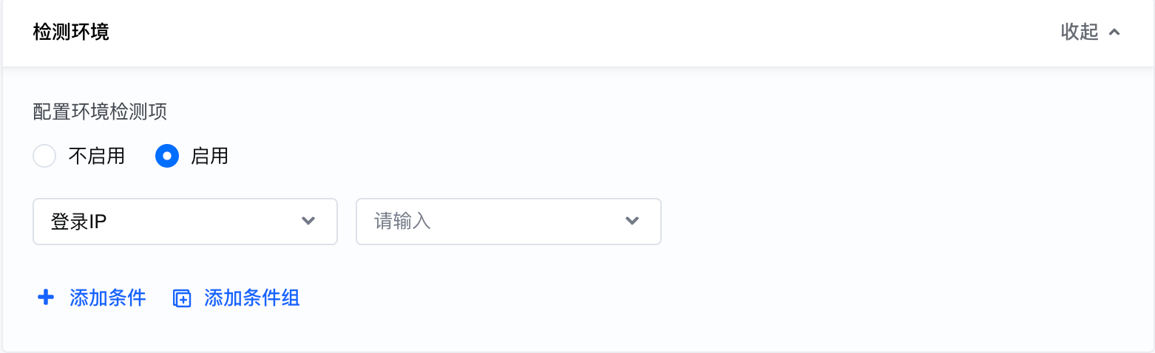The height and width of the screenshot is (353, 1155).
Task: Click the 检测环境 section title
Action: click(x=71, y=32)
